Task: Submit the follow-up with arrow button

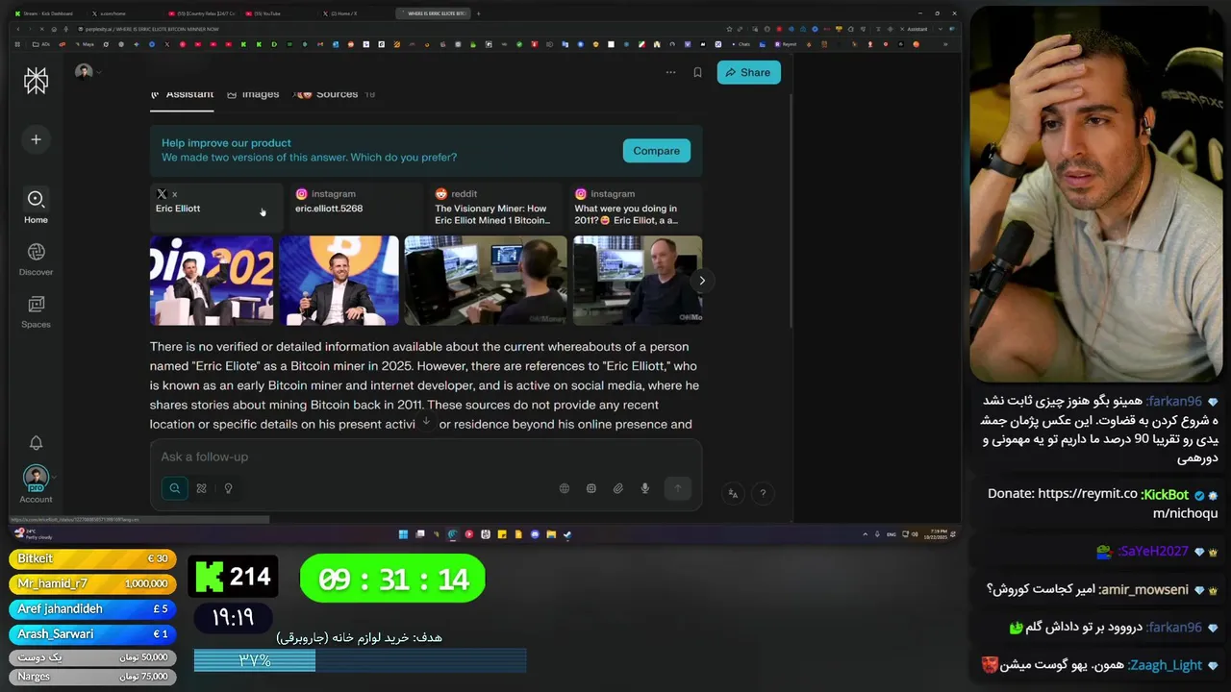Action: pos(677,488)
